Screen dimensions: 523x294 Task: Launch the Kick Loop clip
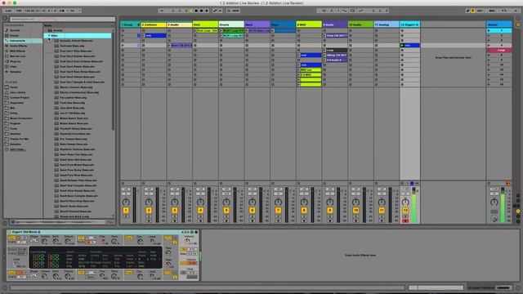[195, 31]
